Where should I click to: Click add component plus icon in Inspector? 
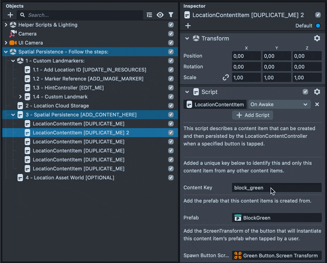(x=188, y=26)
